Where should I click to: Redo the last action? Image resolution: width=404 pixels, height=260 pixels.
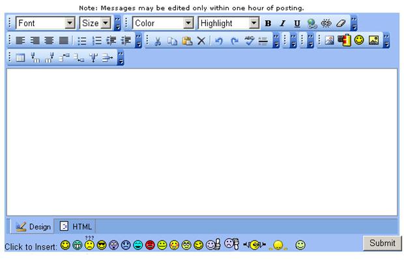pyautogui.click(x=234, y=40)
